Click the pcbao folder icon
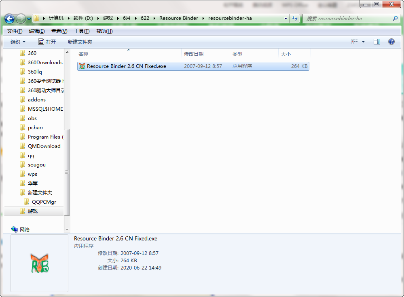404x297 pixels. pyautogui.click(x=22, y=127)
